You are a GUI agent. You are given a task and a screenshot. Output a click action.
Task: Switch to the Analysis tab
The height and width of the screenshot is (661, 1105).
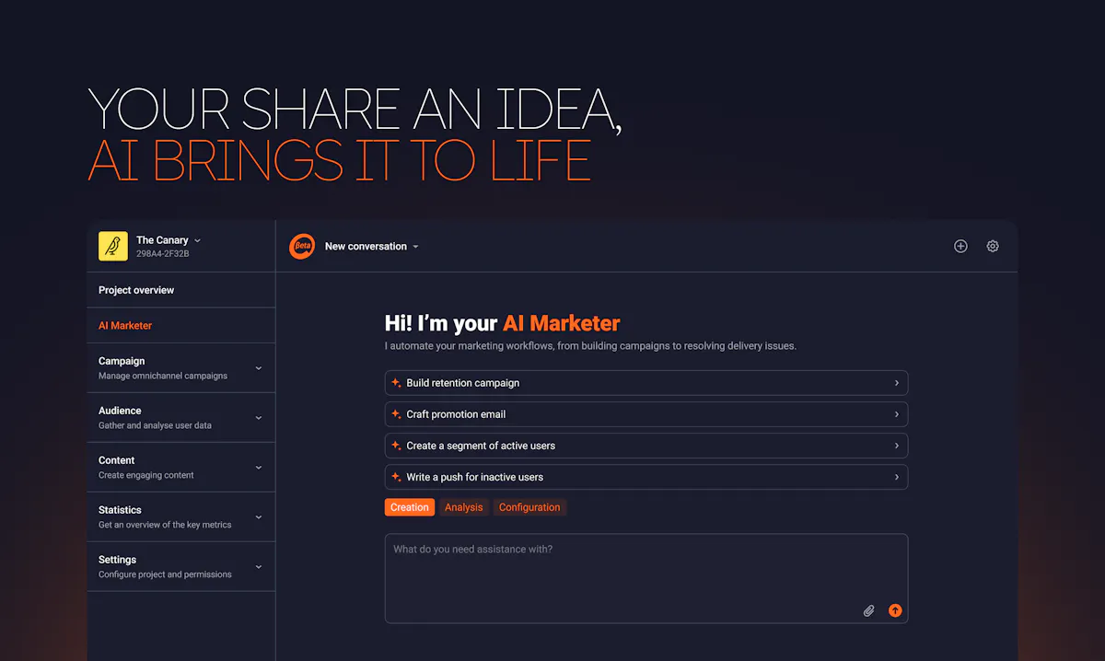coord(464,507)
